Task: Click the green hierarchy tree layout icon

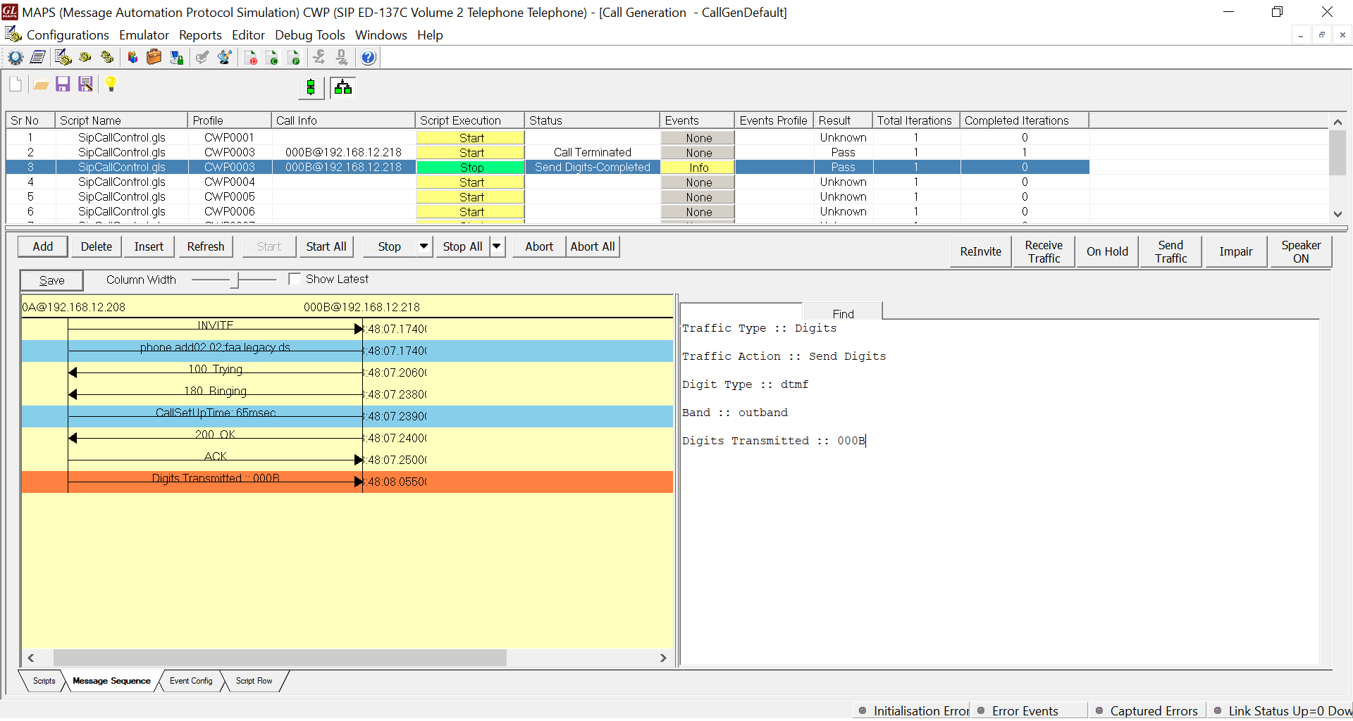Action: click(343, 87)
